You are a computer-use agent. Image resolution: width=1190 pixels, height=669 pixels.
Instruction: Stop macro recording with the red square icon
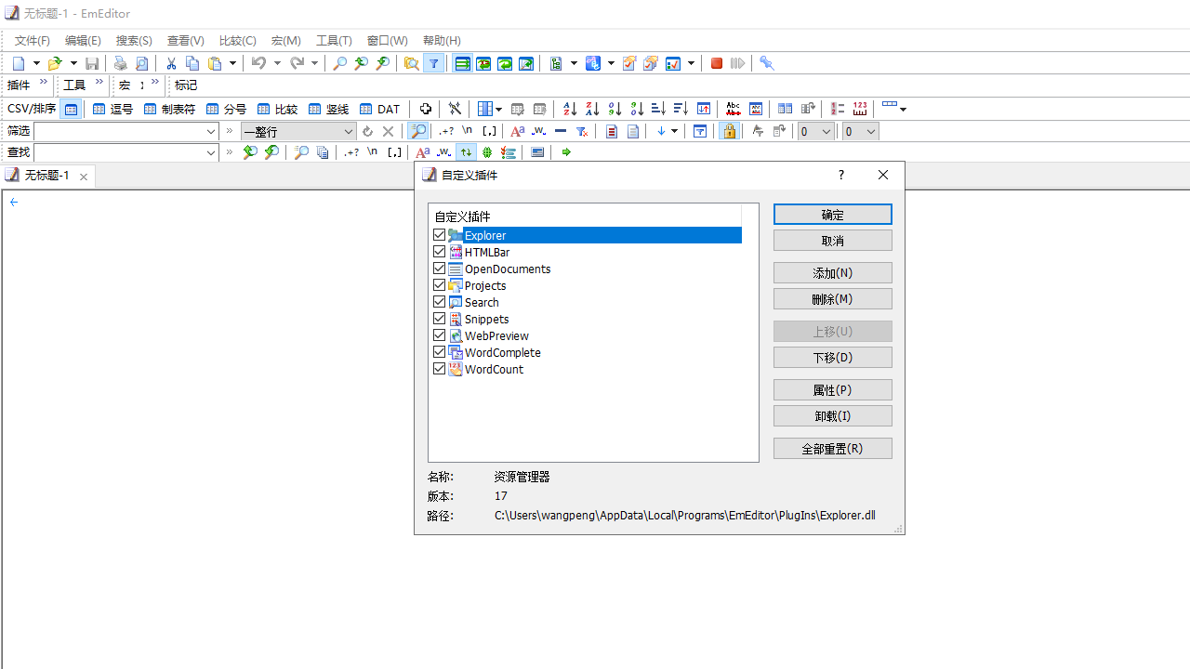[x=717, y=63]
